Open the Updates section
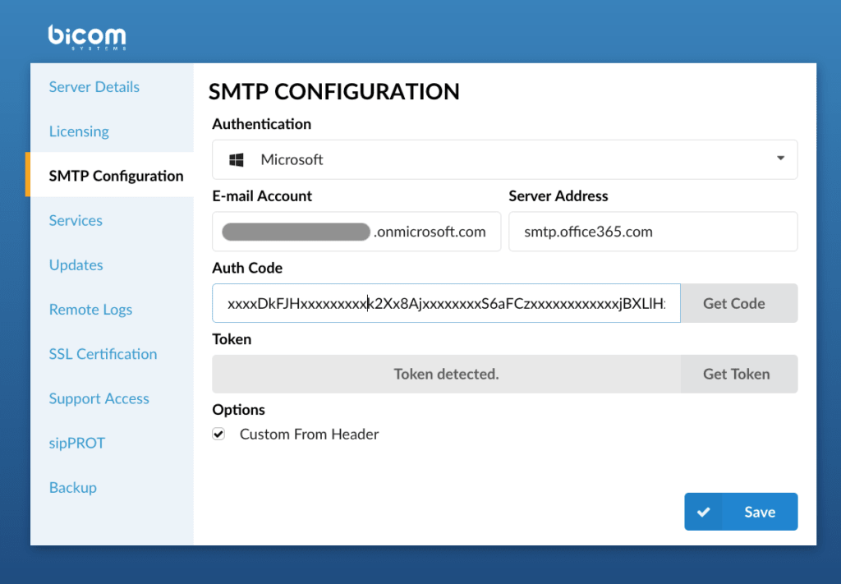Viewport: 841px width, 584px height. pyautogui.click(x=76, y=265)
